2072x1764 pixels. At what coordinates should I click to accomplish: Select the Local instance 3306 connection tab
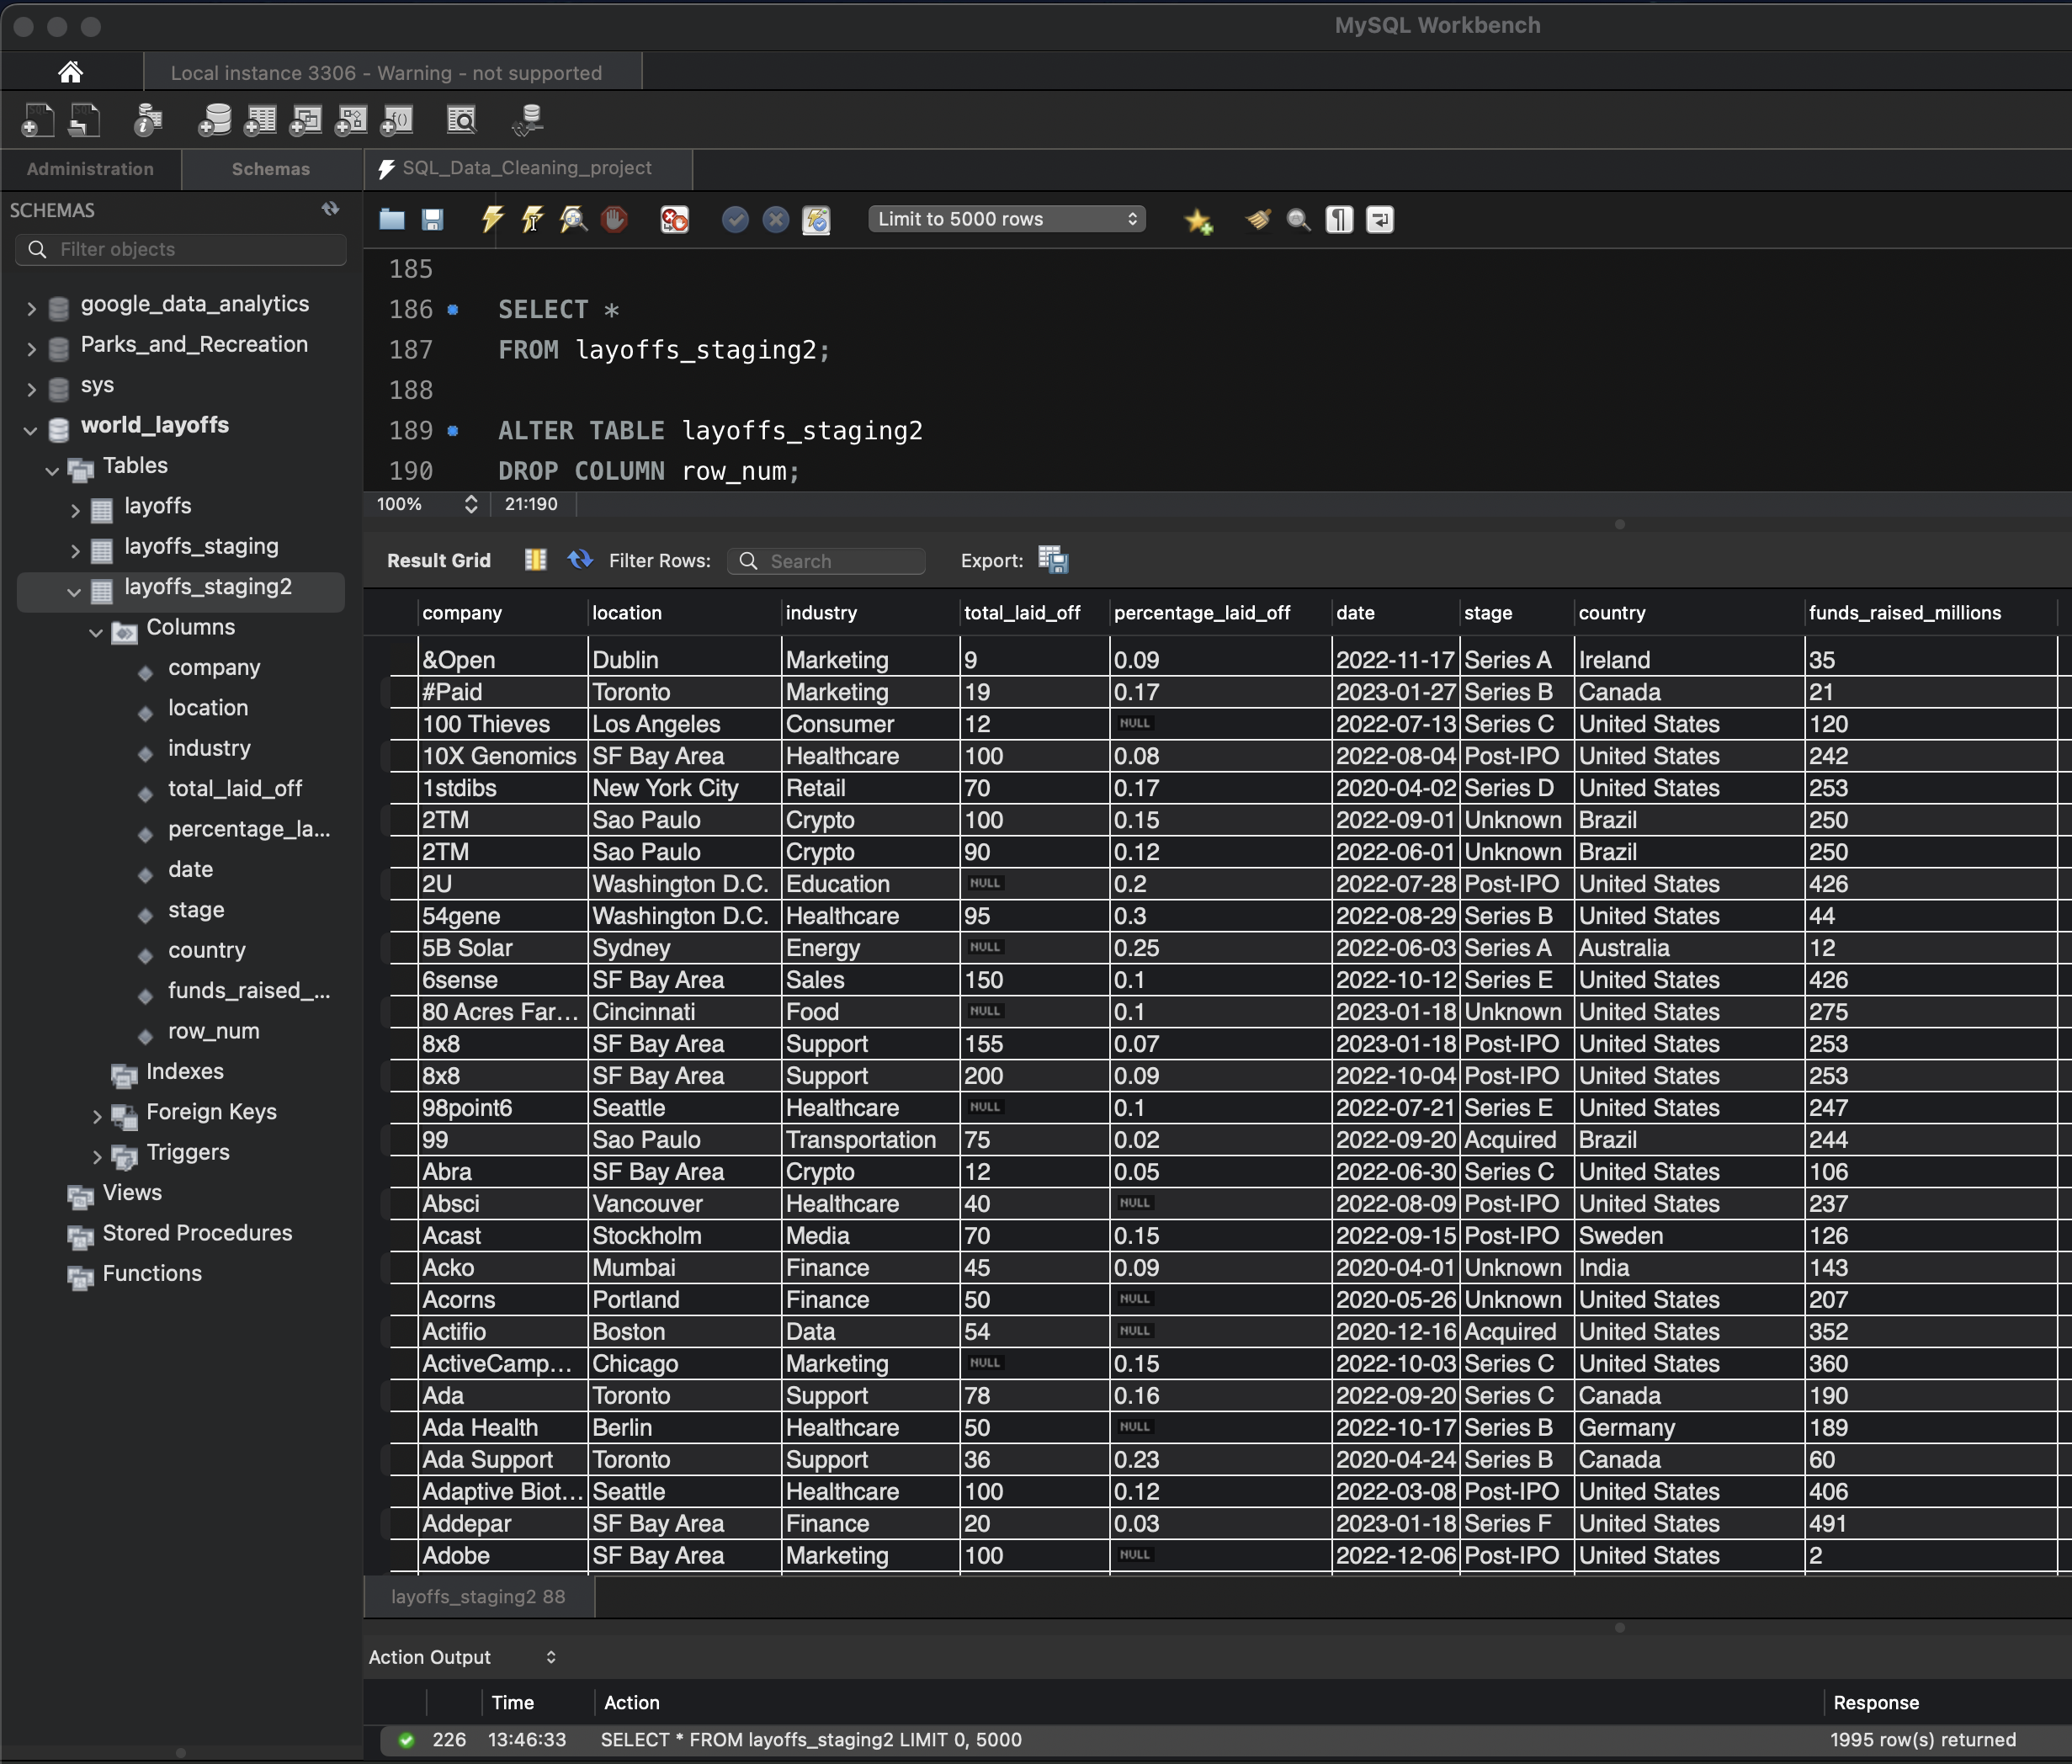click(x=392, y=73)
